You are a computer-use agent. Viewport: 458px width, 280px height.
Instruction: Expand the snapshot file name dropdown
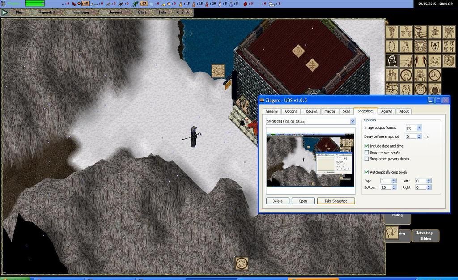[x=352, y=121]
